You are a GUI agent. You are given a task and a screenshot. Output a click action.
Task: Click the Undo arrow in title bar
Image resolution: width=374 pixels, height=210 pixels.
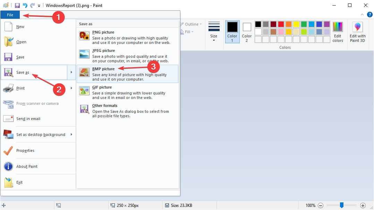[x=25, y=5]
